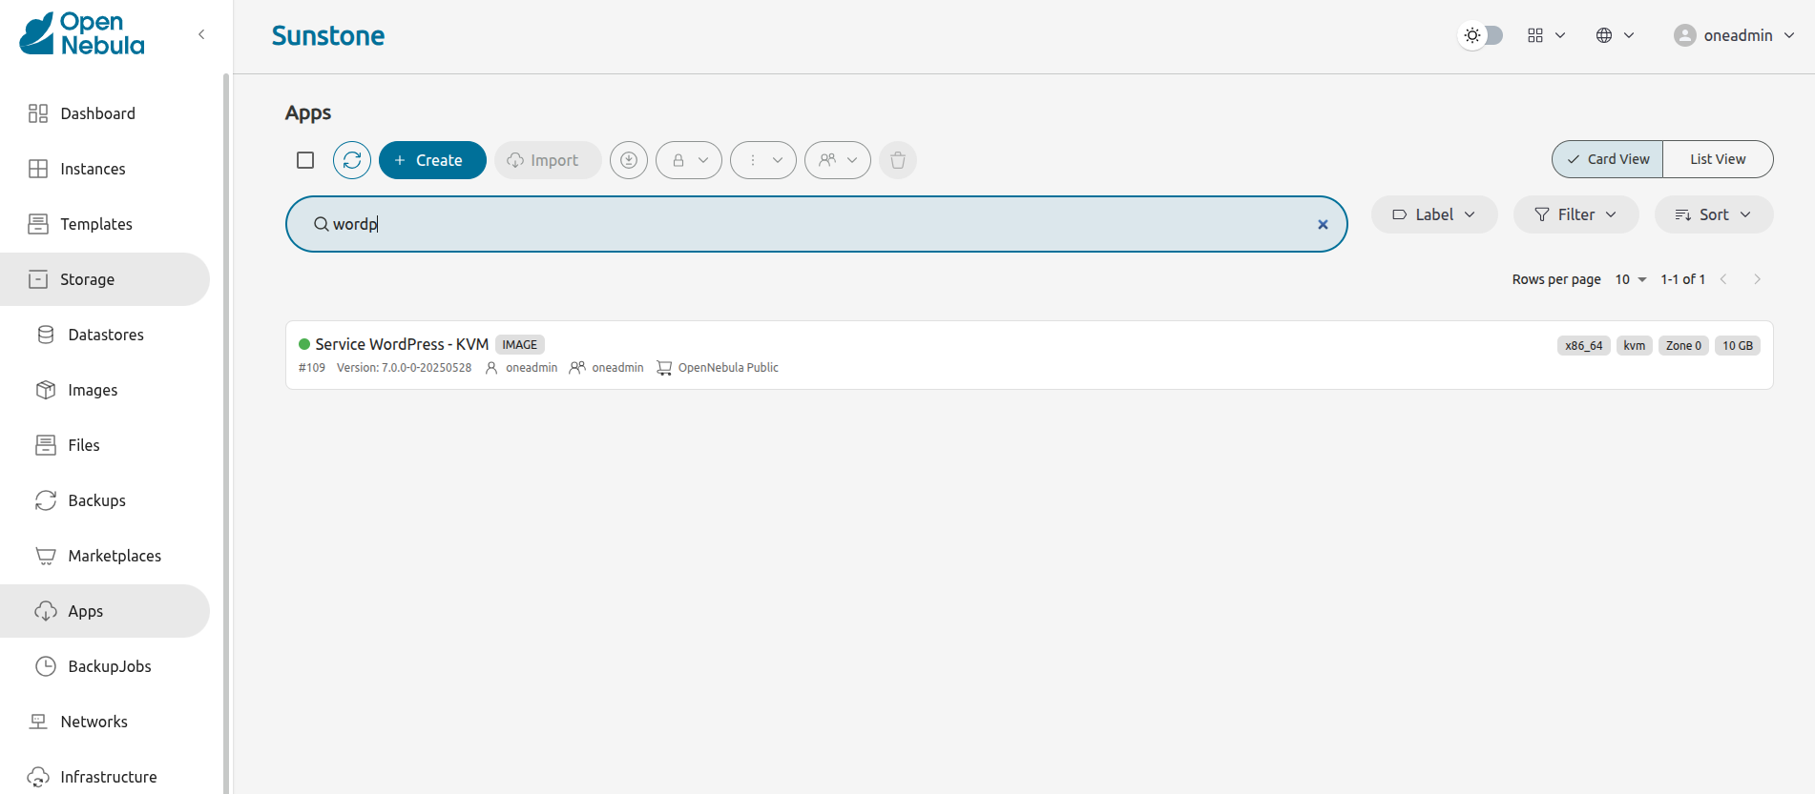Click the Backups refresh icon
The width and height of the screenshot is (1815, 794).
[x=46, y=500]
